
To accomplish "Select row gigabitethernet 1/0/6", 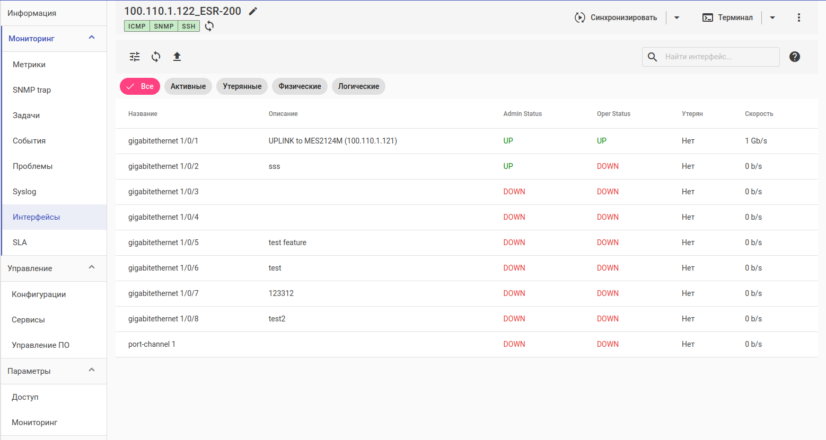I will 467,268.
